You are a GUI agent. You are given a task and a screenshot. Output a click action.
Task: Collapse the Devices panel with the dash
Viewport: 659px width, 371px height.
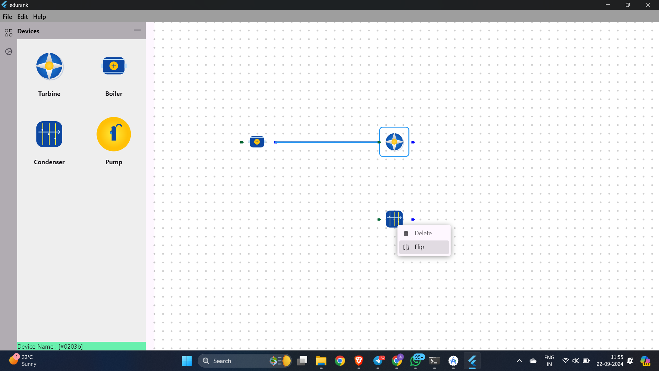(137, 30)
